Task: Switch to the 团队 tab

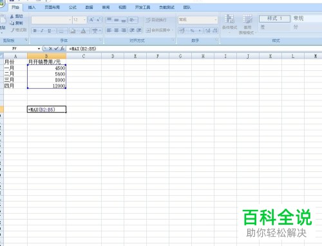Action: tap(187, 7)
